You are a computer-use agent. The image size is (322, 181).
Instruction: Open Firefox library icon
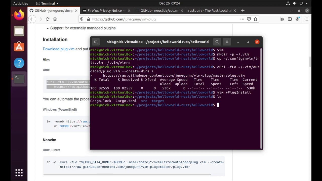point(282,19)
